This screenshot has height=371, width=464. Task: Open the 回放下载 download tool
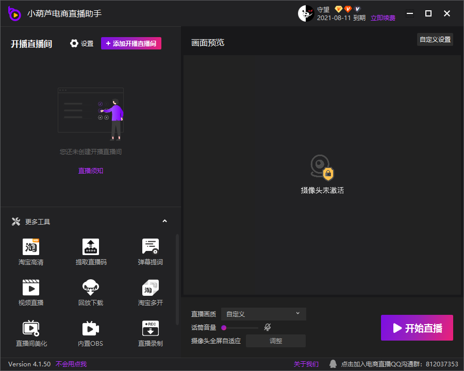pos(91,288)
